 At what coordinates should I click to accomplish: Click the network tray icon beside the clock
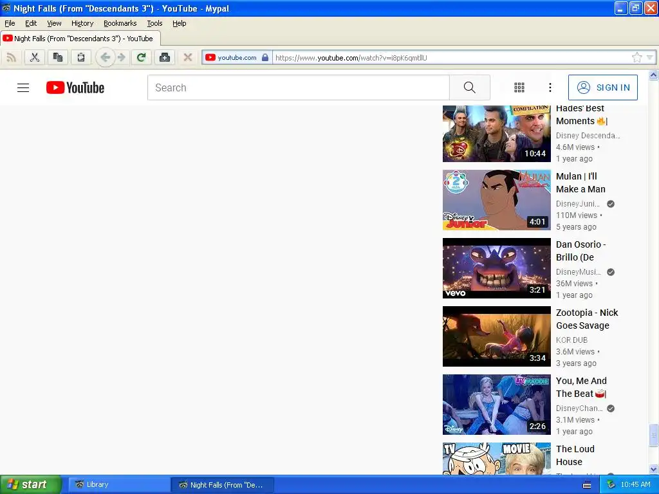pyautogui.click(x=611, y=484)
